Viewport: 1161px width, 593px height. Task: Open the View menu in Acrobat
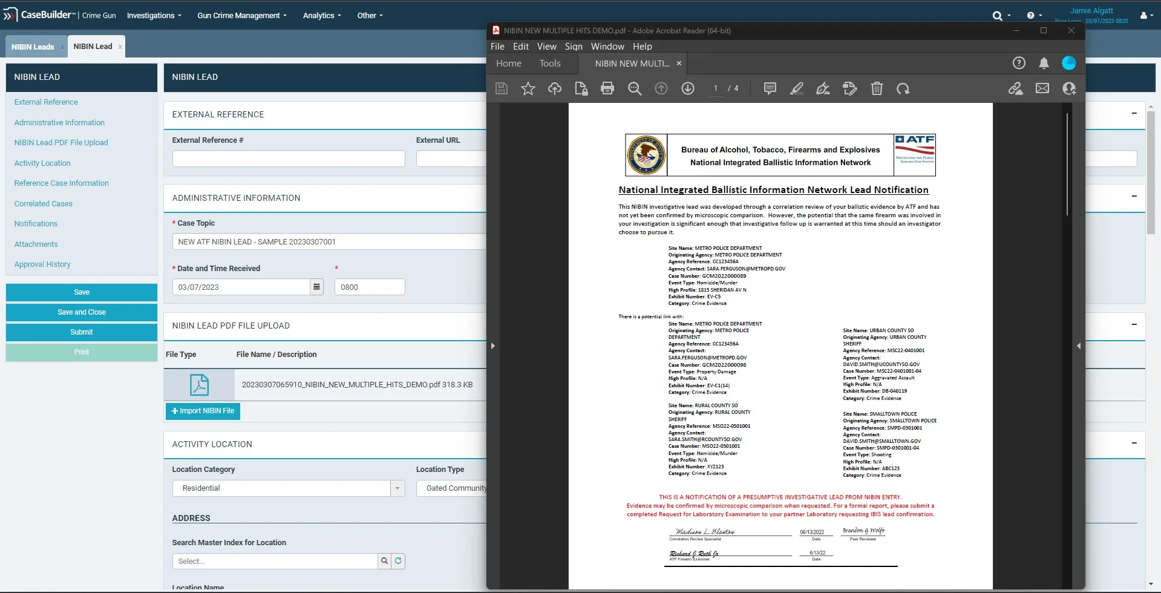(x=546, y=47)
